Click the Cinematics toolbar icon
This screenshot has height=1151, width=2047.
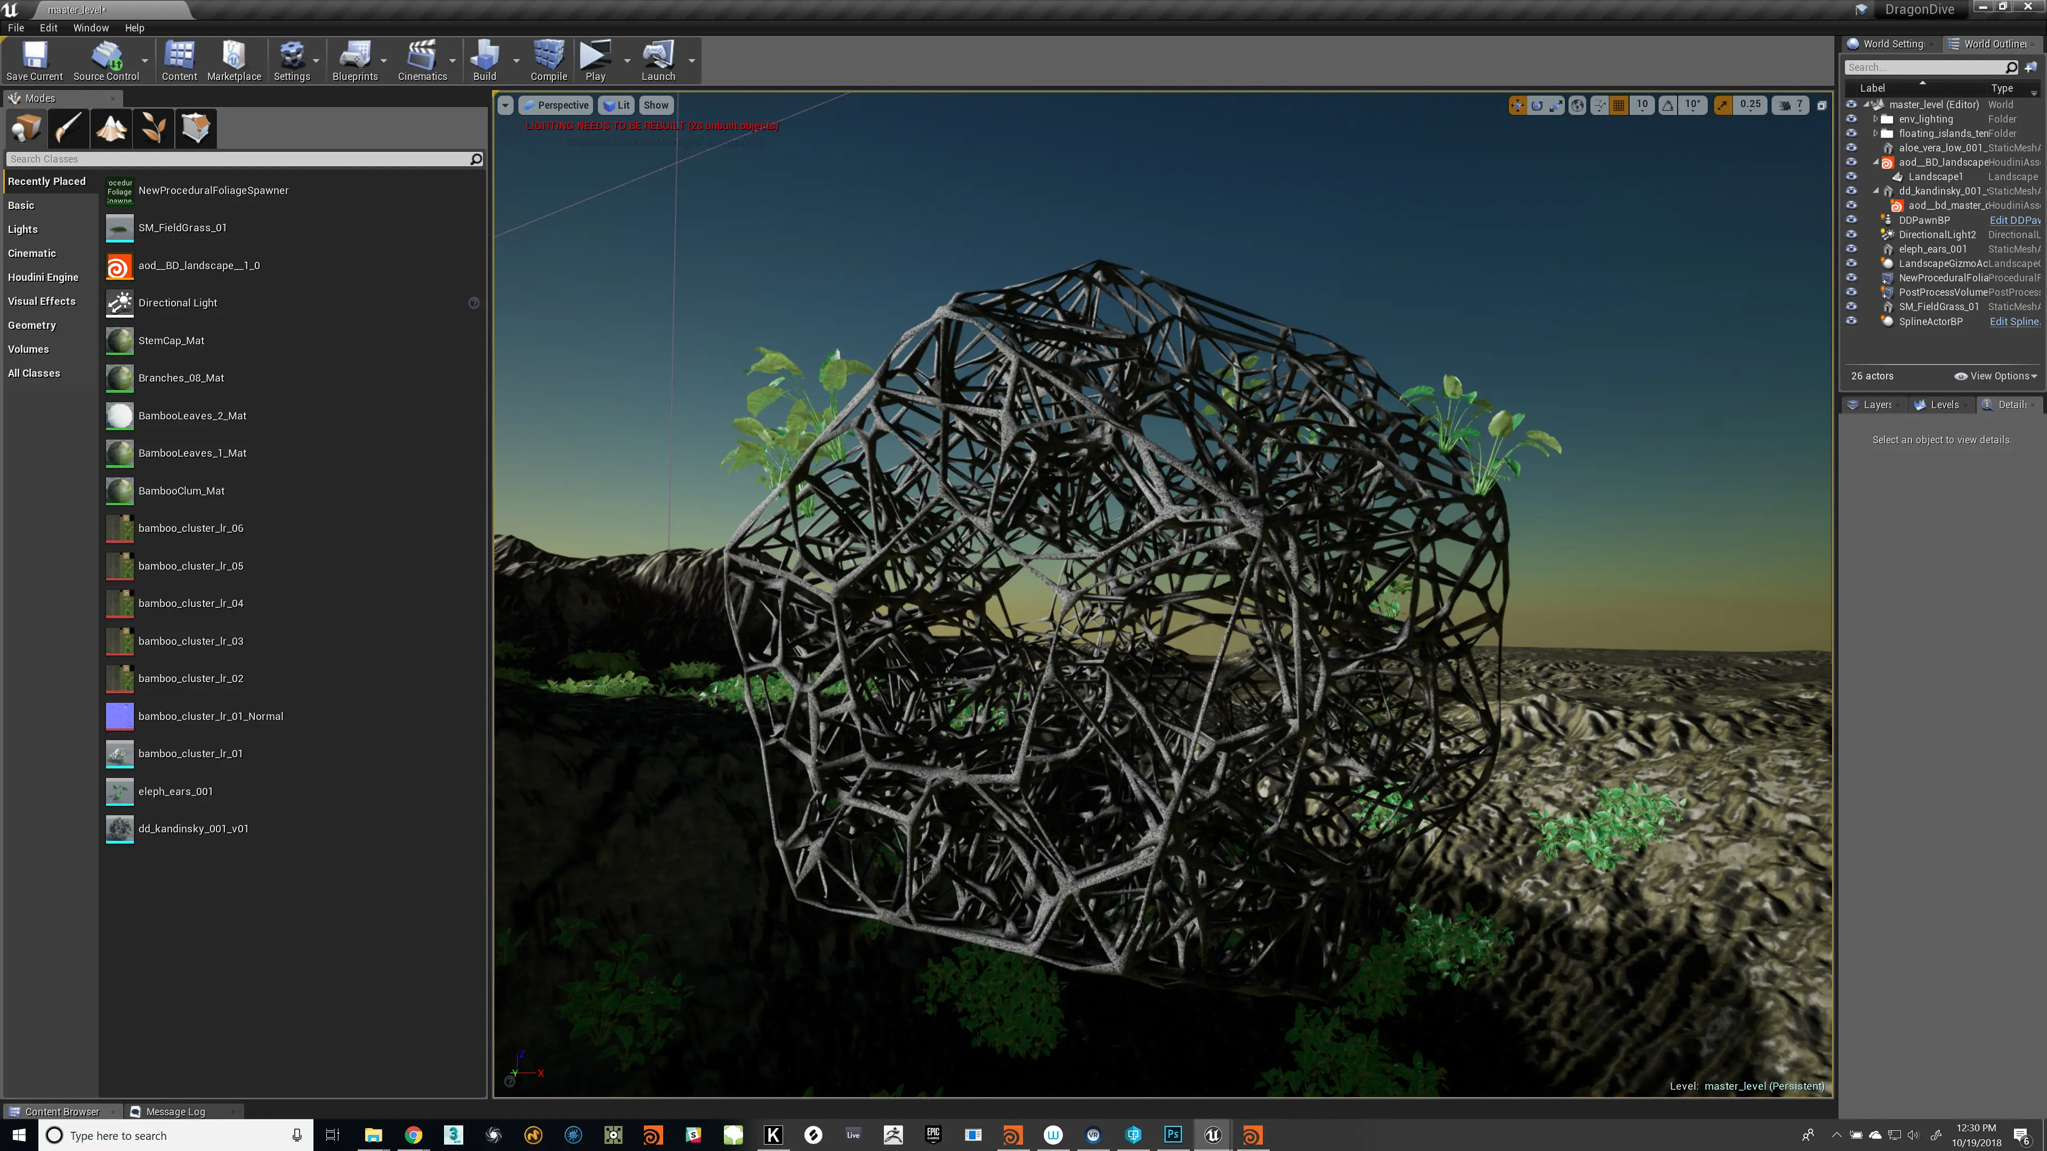pyautogui.click(x=422, y=61)
